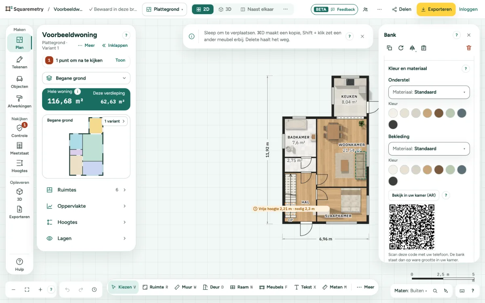Duplicate the selected Bank

pos(389,48)
